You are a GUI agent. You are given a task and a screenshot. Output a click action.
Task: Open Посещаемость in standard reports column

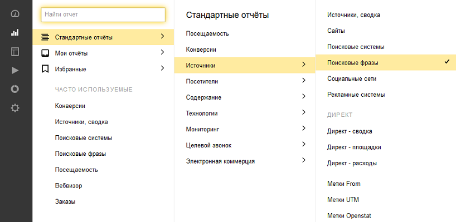pos(207,34)
